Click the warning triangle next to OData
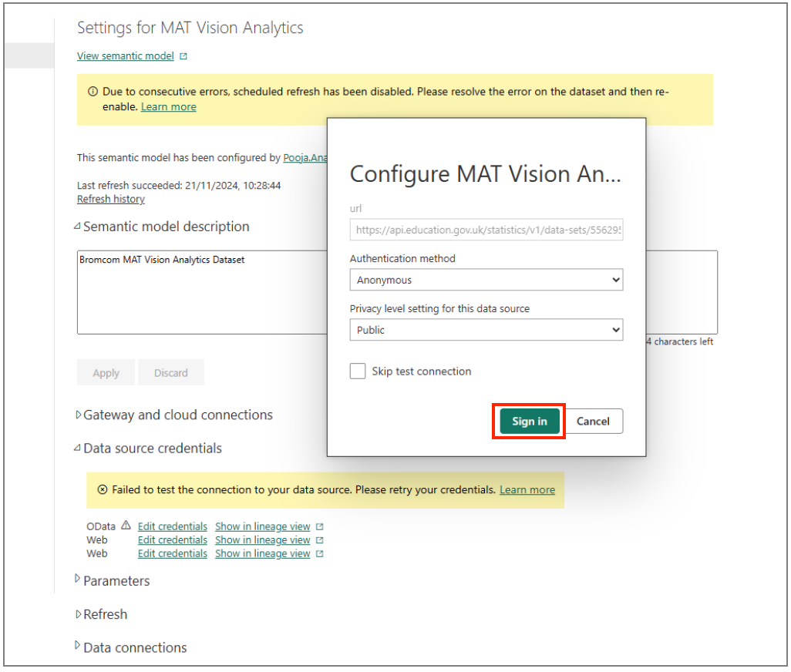The height and width of the screenshot is (672, 791). click(x=126, y=526)
